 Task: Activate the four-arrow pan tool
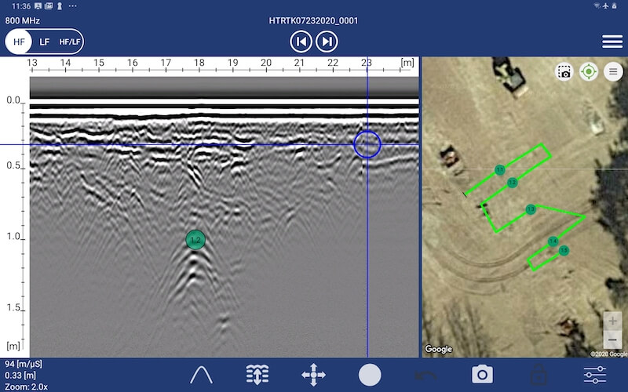313,375
